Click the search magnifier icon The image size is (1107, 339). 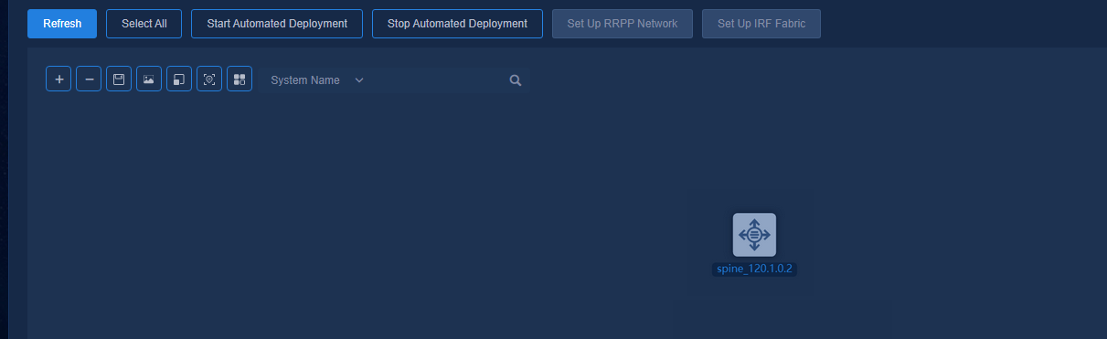pos(516,80)
